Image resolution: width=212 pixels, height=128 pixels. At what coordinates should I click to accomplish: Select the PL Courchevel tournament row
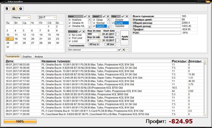pyautogui.click(x=104, y=114)
